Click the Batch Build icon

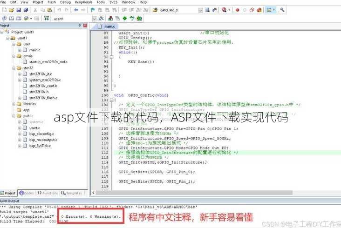click(26, 19)
